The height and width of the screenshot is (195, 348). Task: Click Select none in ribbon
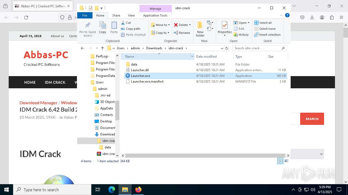pos(265,29)
